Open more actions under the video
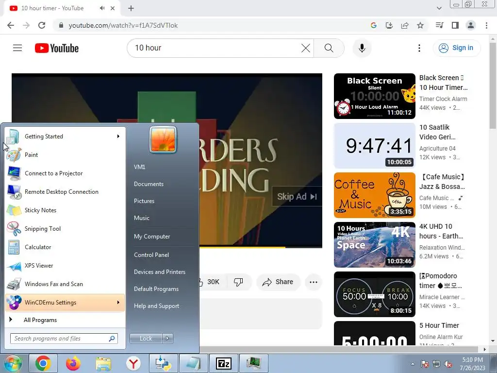Image resolution: width=497 pixels, height=373 pixels. 314,282
